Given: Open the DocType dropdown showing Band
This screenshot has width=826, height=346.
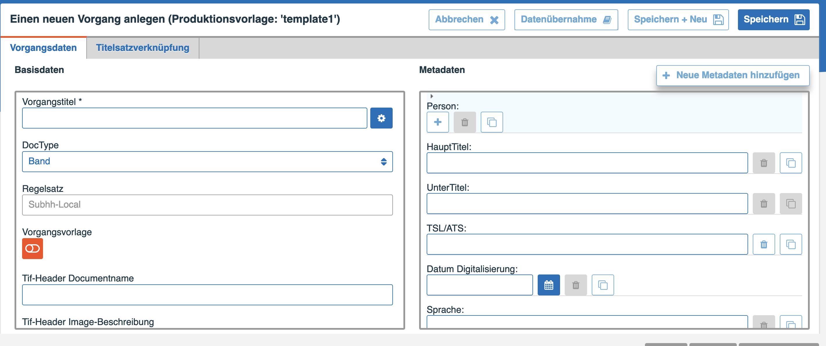Looking at the screenshot, I should [x=207, y=161].
